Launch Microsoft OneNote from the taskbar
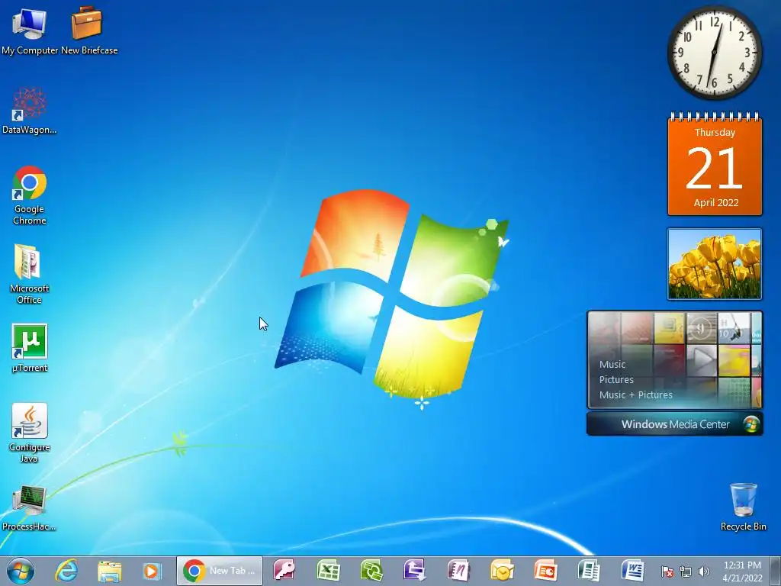This screenshot has height=586, width=781. click(x=458, y=571)
